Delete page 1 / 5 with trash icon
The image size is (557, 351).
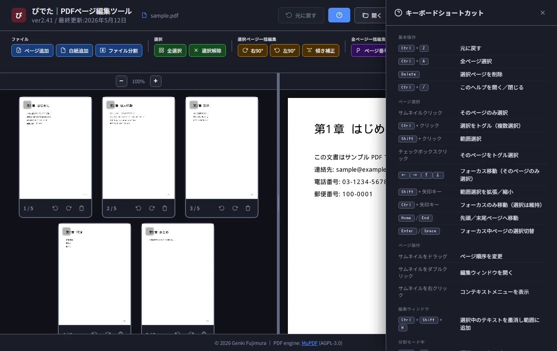pos(82,208)
